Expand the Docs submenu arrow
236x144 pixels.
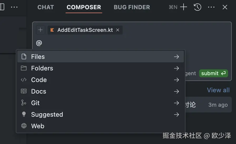(176, 91)
